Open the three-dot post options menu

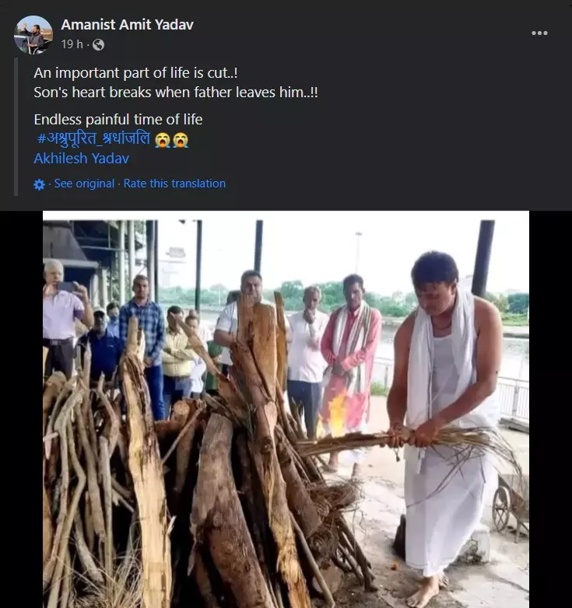click(x=539, y=33)
